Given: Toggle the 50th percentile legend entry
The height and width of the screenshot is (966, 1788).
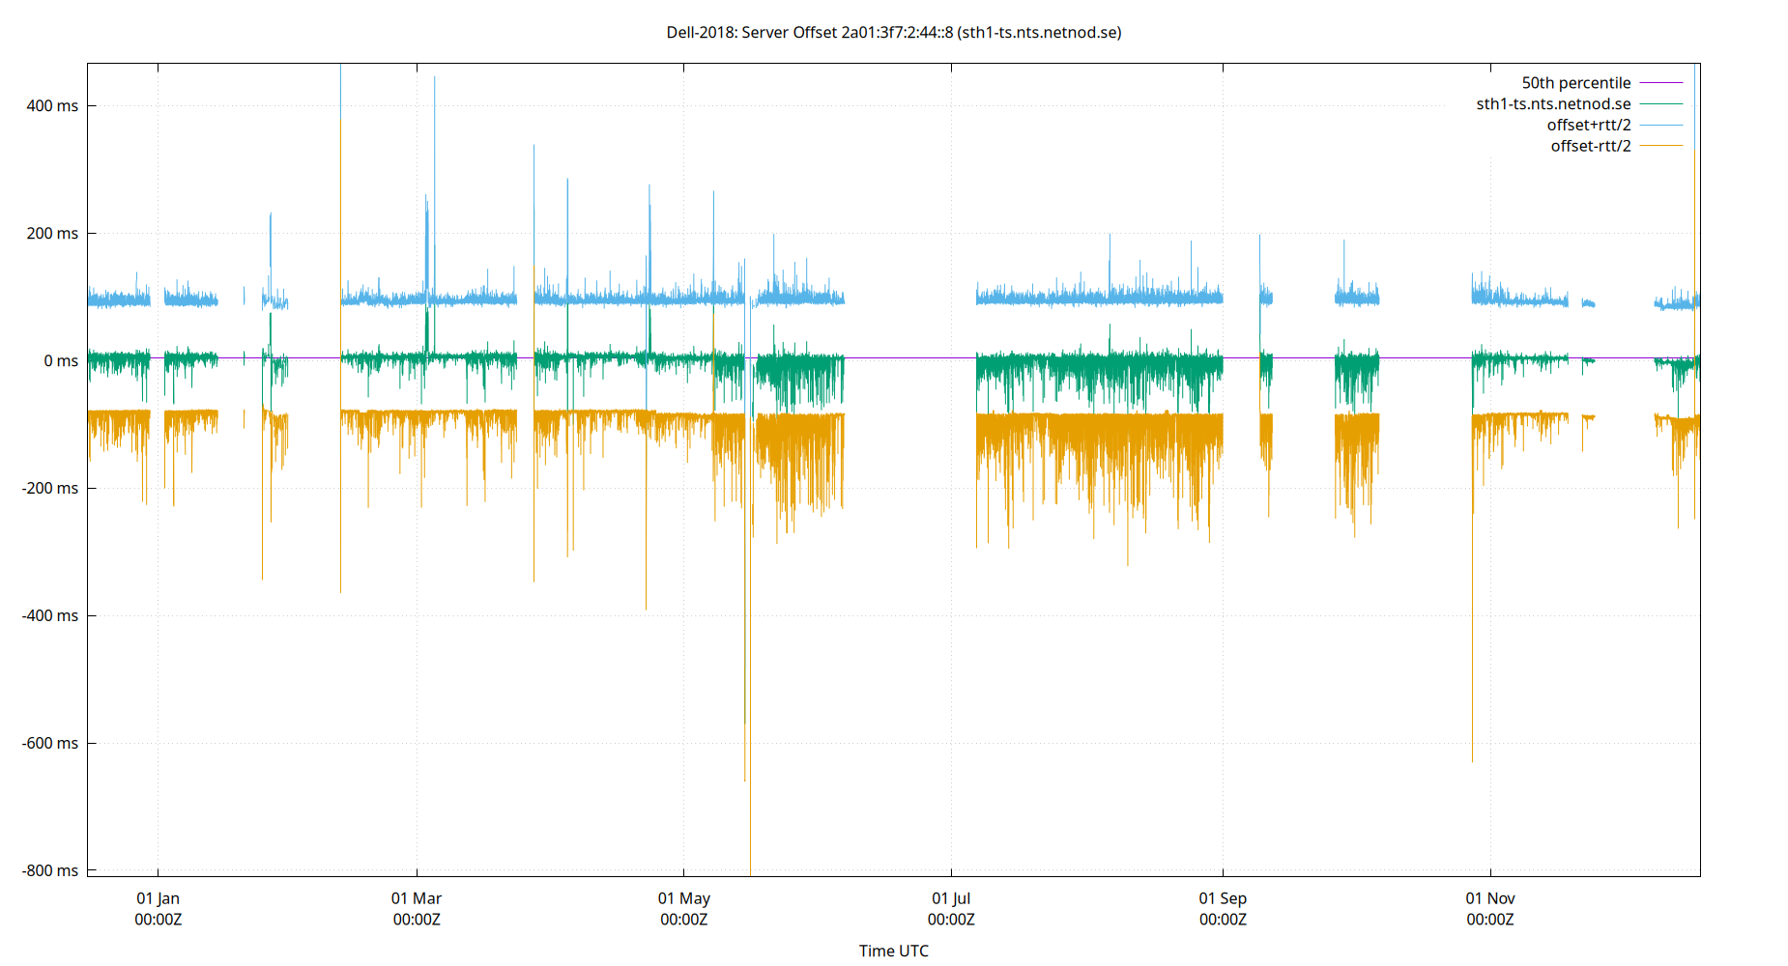Looking at the screenshot, I should (x=1577, y=82).
